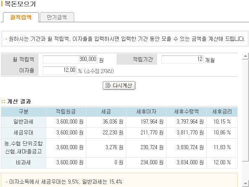Switch to the 월적립액 tab

pyautogui.click(x=21, y=17)
